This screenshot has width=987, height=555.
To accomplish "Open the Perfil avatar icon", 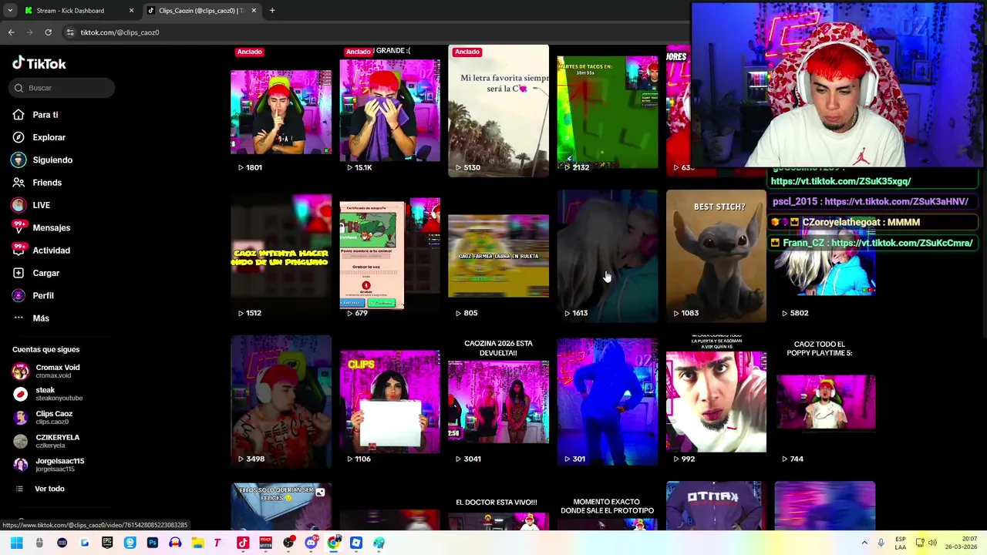I will point(19,295).
